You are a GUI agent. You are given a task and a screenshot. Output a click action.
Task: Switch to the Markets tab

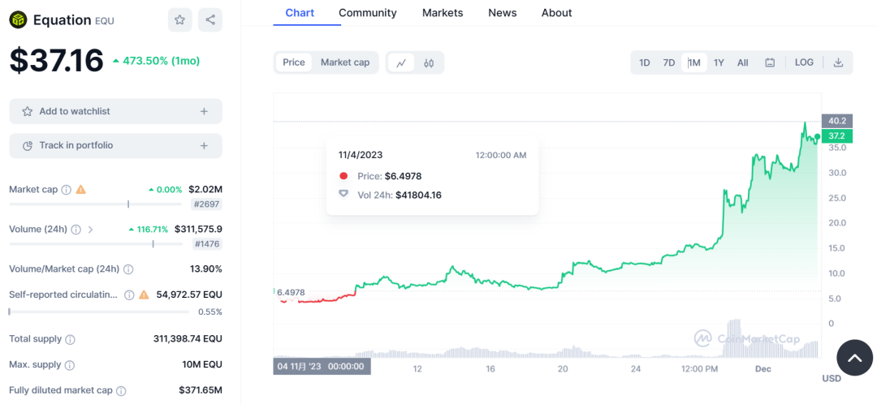point(443,13)
